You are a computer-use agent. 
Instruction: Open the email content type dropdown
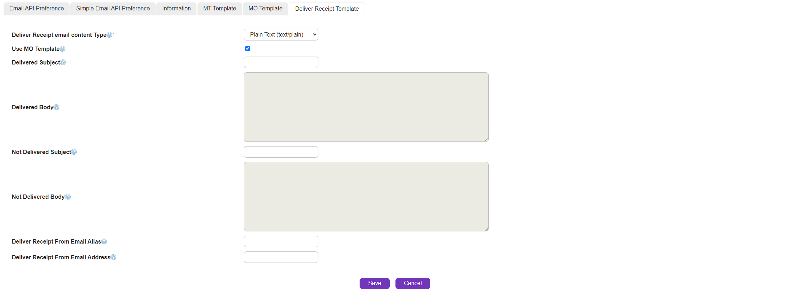(x=281, y=35)
